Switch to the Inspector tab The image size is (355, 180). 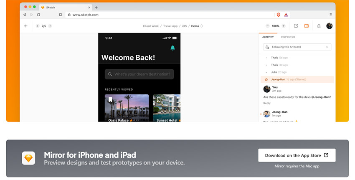coord(288,37)
